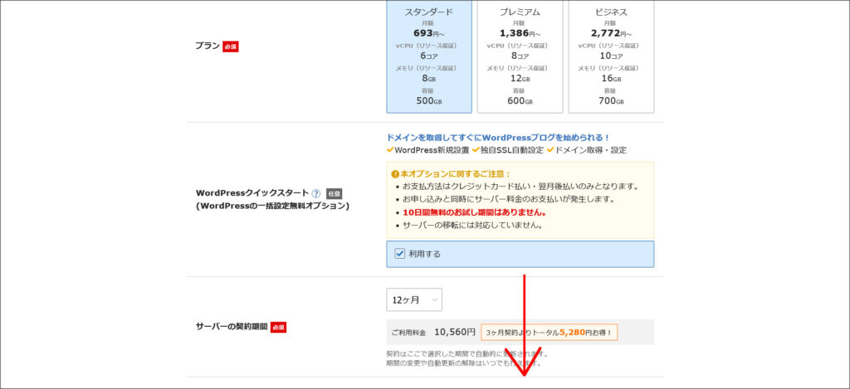The width and height of the screenshot is (850, 389).
Task: Click the 独自SSL自動設定 checkmark item
Action: (508, 150)
